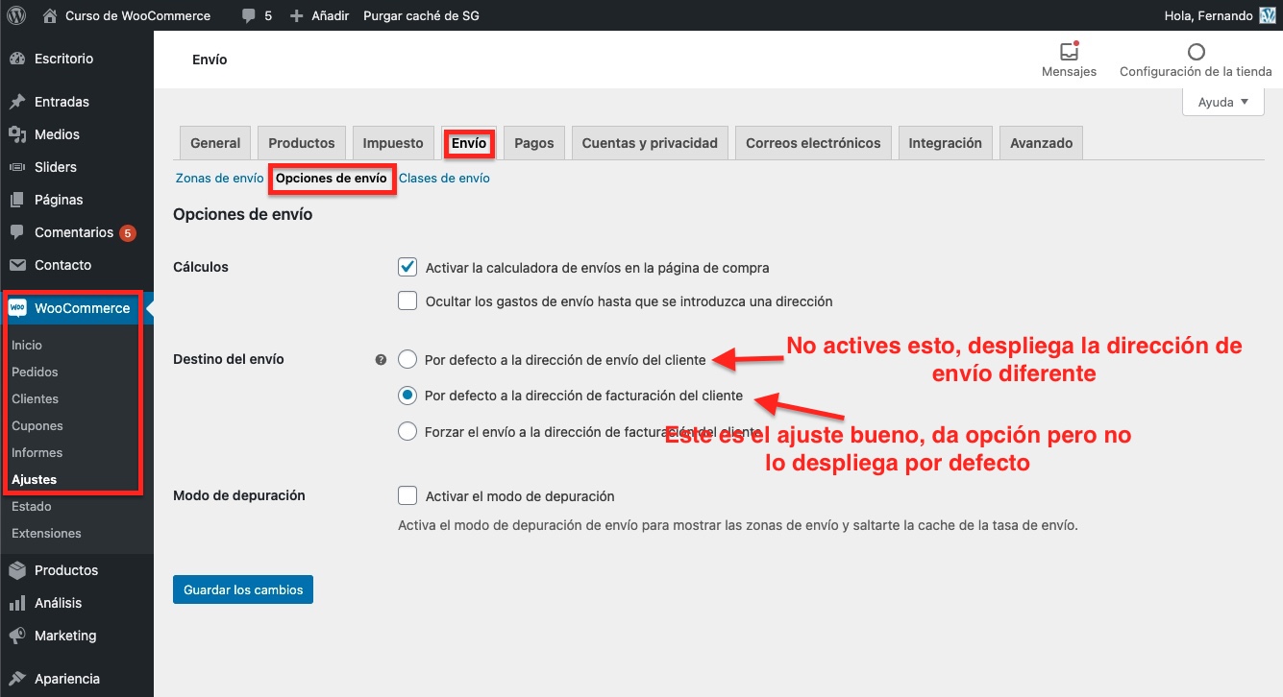
Task: Switch to the Pagos tab
Action: [534, 143]
